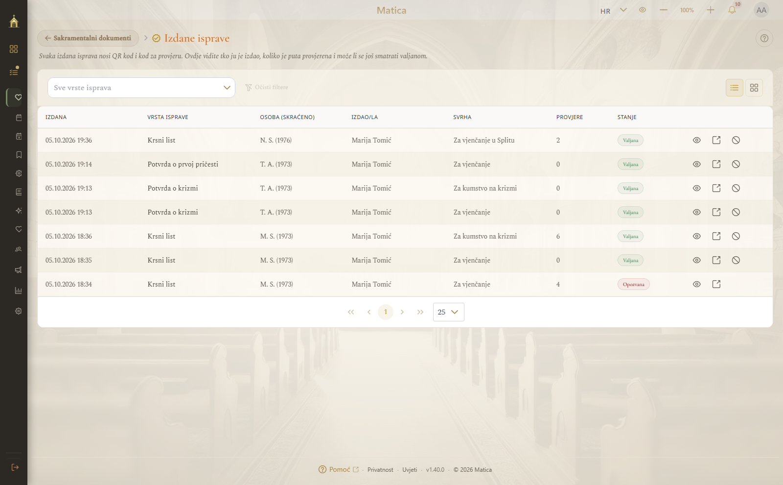Open the megaphone announcements sidebar icon
The image size is (783, 485).
coord(19,270)
